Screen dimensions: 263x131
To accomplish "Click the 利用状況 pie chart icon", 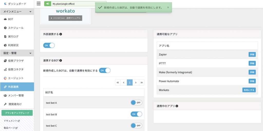I will point(5,45).
